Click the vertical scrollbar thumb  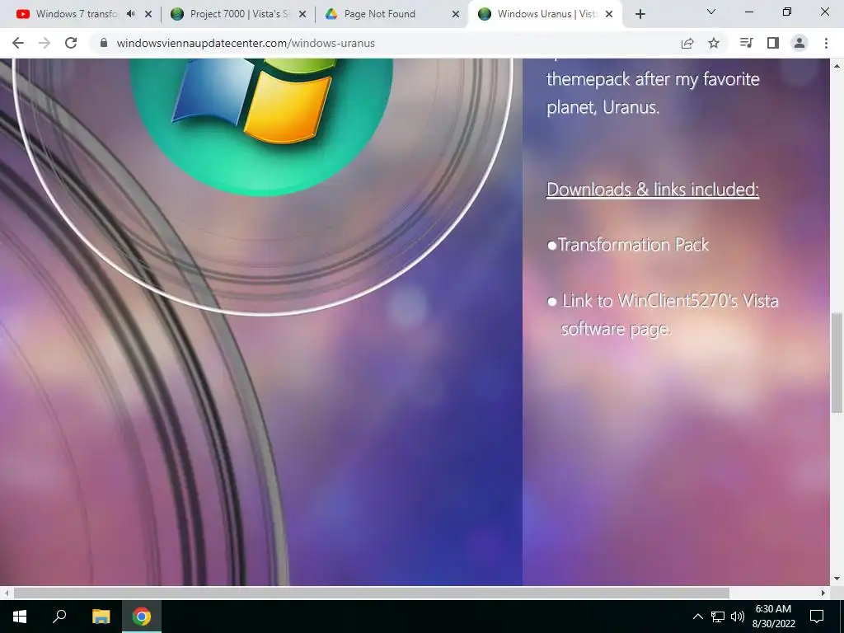837,363
